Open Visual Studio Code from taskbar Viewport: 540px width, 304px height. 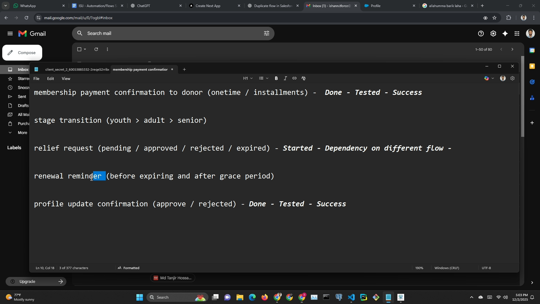tap(351, 297)
